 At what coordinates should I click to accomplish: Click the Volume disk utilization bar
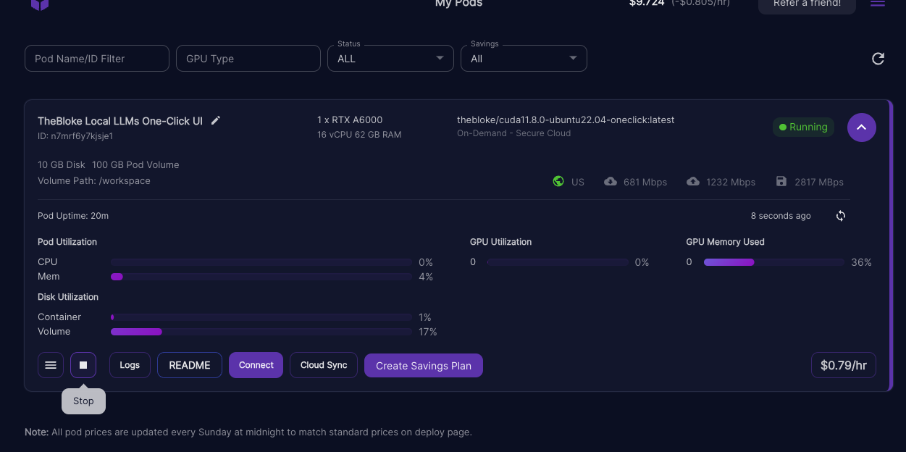[261, 332]
